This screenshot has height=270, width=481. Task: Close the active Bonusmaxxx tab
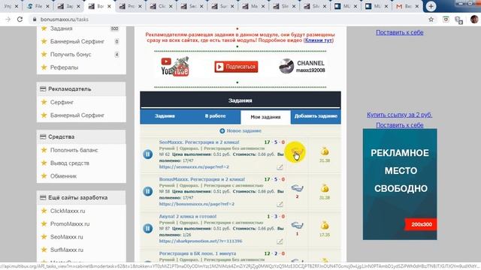coord(109,6)
